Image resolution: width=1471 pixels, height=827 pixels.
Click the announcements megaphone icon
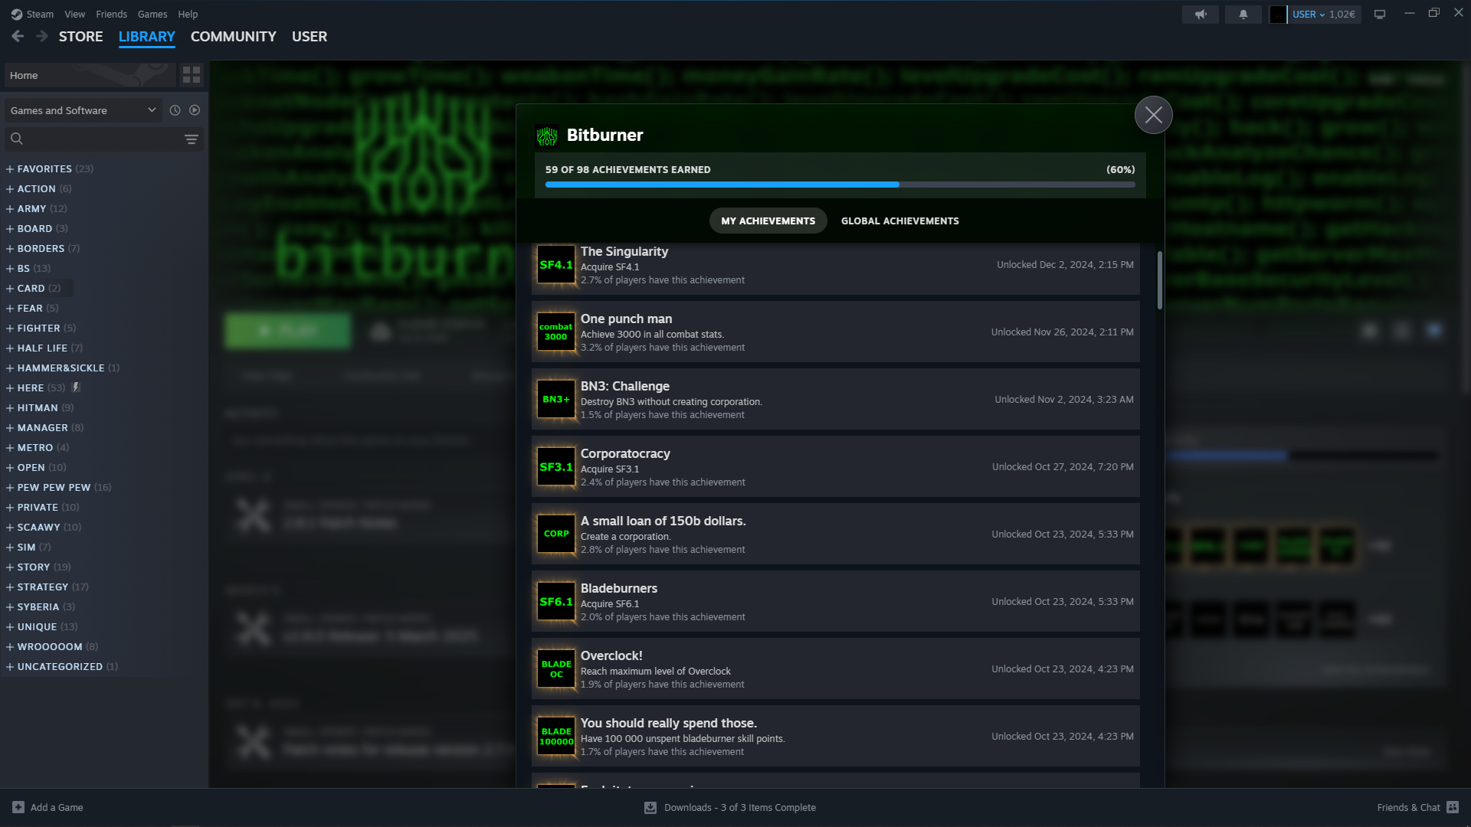(x=1201, y=15)
